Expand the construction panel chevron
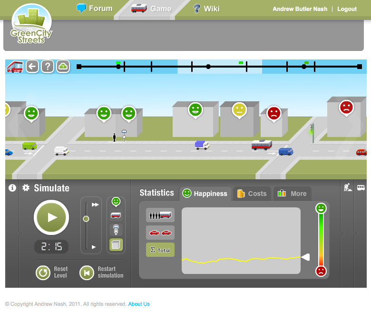The height and width of the screenshot is (322, 371). coord(342,233)
